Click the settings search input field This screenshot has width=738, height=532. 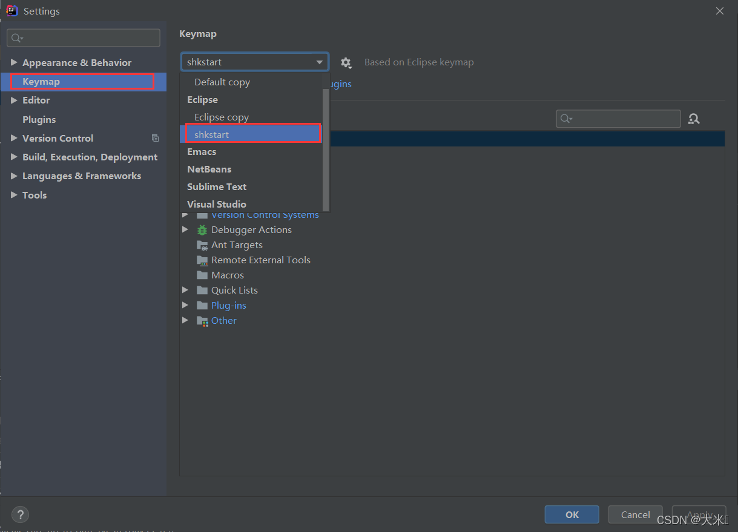pyautogui.click(x=84, y=38)
